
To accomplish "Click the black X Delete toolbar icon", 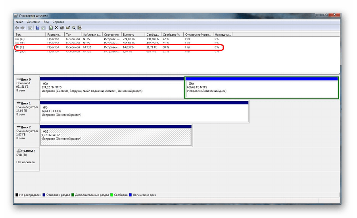I will point(56,28).
